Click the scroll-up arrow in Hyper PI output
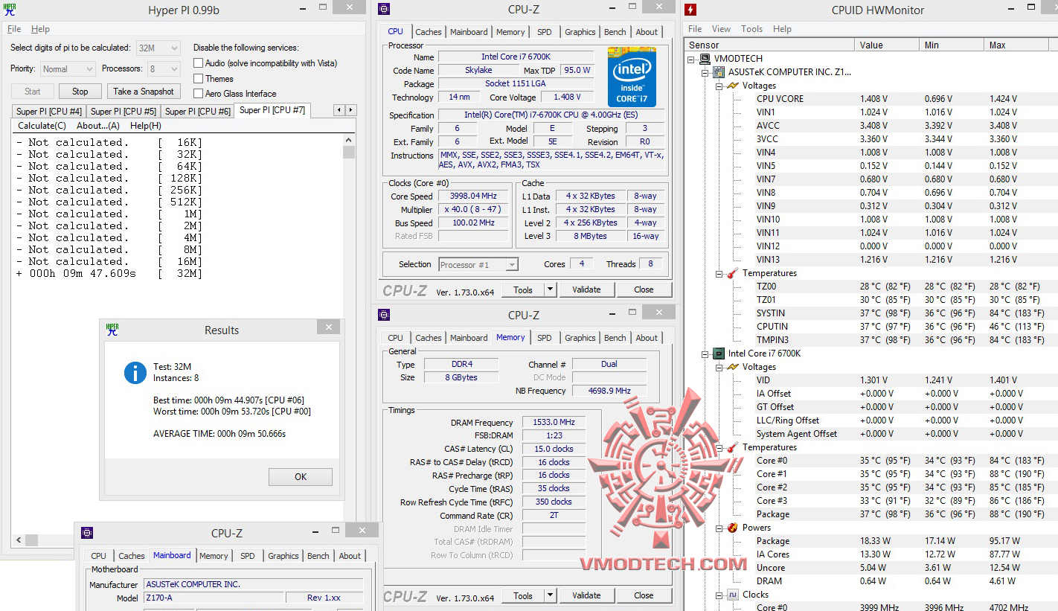 pos(349,141)
